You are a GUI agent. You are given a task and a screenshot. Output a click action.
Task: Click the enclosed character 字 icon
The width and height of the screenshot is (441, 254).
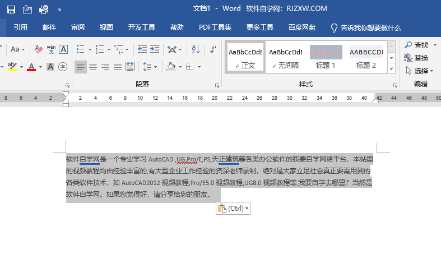pyautogui.click(x=63, y=67)
